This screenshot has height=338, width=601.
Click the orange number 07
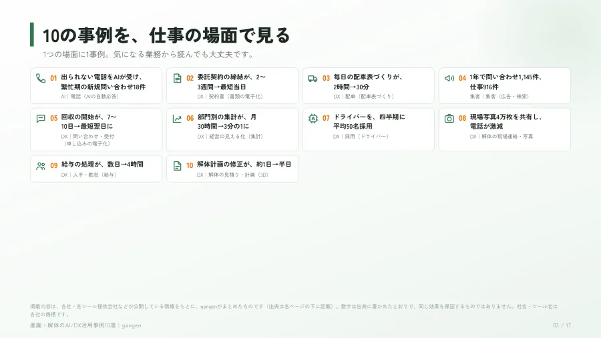click(x=326, y=118)
